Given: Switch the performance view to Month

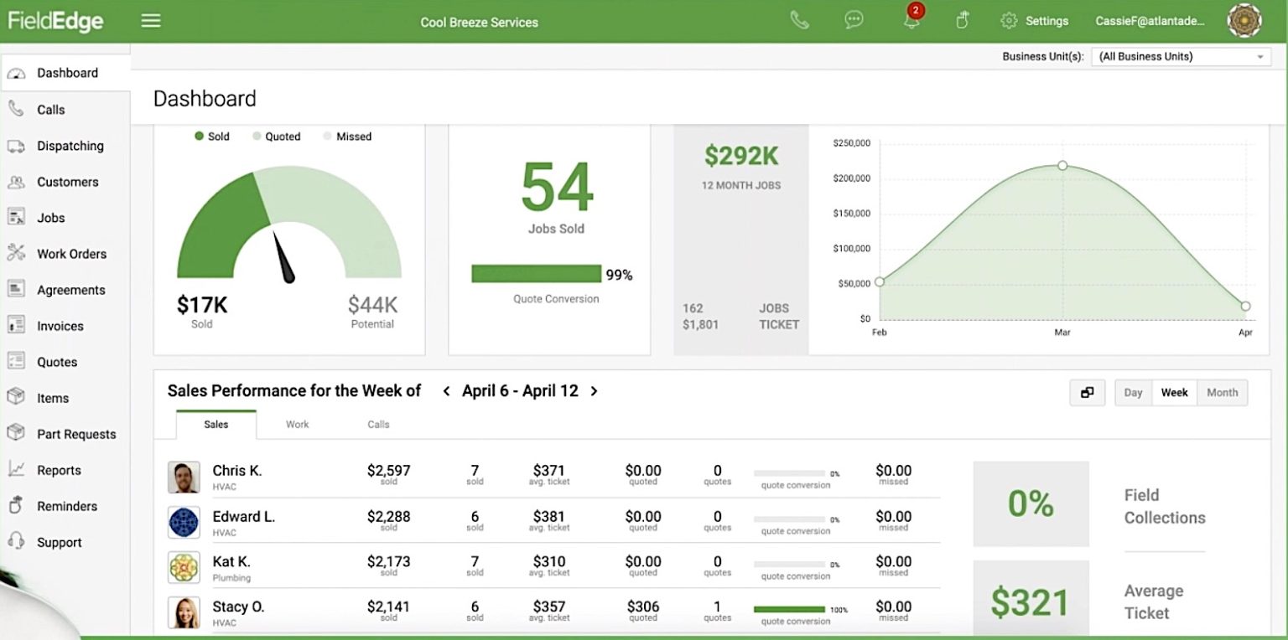Looking at the screenshot, I should pos(1222,392).
